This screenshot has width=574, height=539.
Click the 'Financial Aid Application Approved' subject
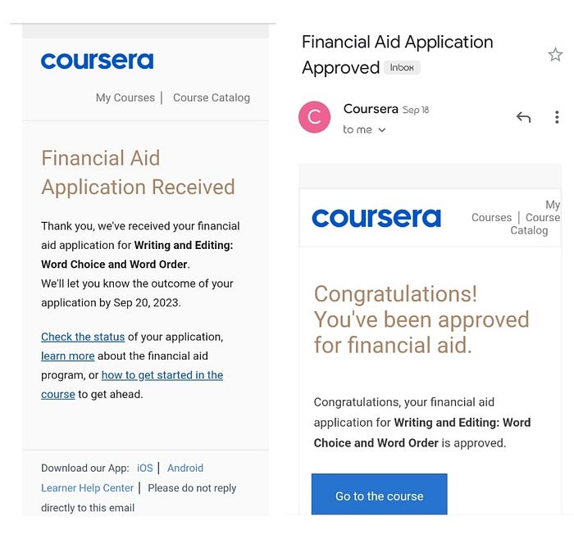[x=398, y=55]
